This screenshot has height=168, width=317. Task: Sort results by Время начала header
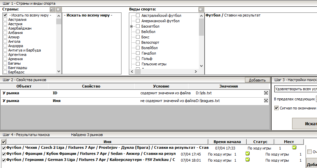point(227,142)
